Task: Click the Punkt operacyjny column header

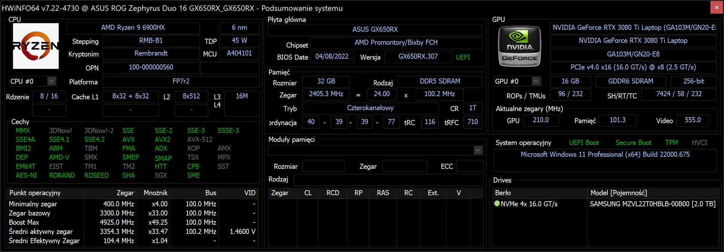Action: 45,193
